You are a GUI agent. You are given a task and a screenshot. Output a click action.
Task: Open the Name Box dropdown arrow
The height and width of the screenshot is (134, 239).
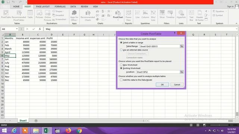[17, 29]
